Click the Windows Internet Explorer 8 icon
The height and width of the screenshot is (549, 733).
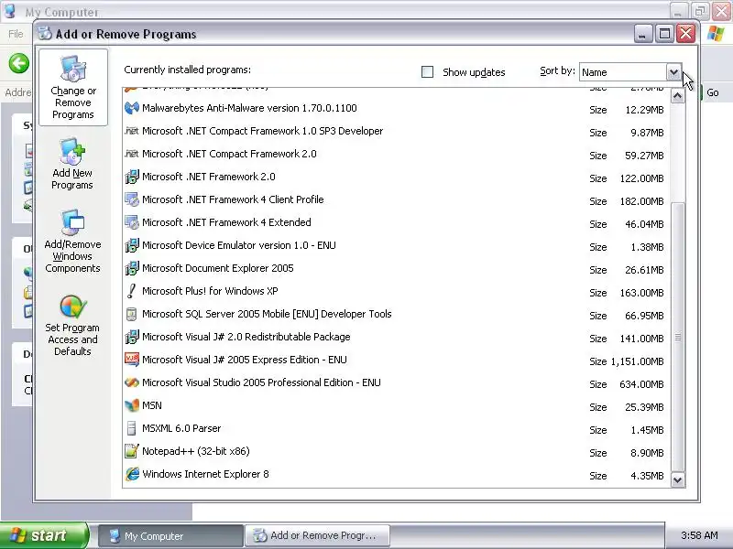coord(132,474)
